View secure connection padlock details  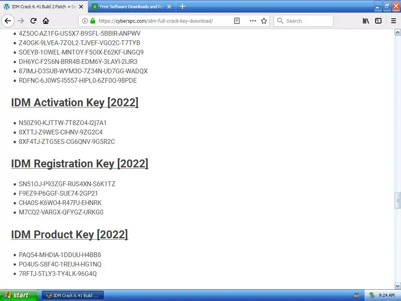[93, 21]
